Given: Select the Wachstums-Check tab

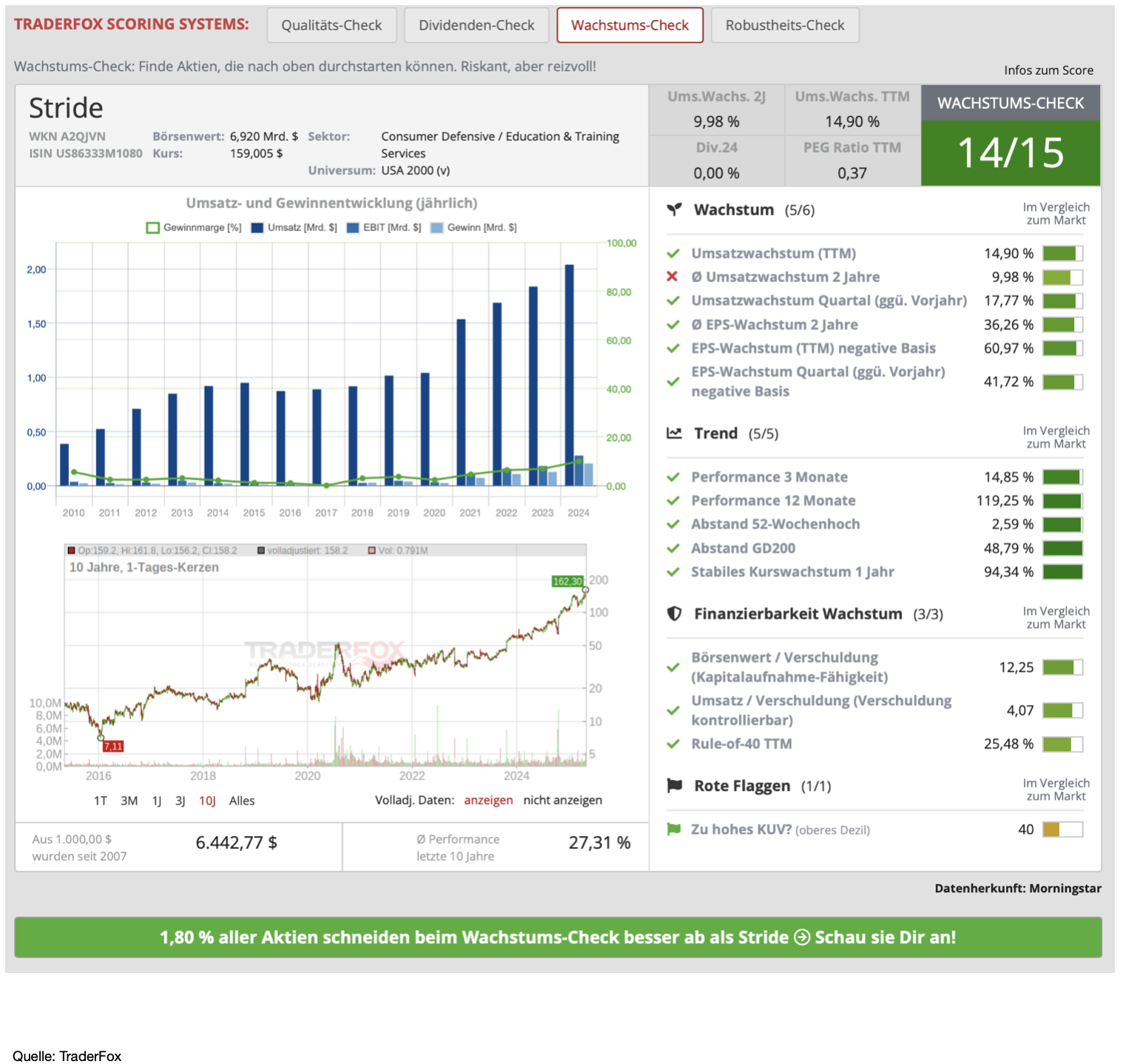Looking at the screenshot, I should [x=630, y=25].
